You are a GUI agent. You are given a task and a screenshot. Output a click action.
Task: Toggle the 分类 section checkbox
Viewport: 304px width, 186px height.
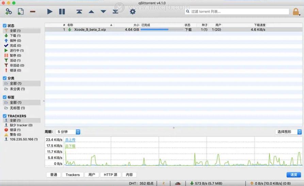click(5, 78)
